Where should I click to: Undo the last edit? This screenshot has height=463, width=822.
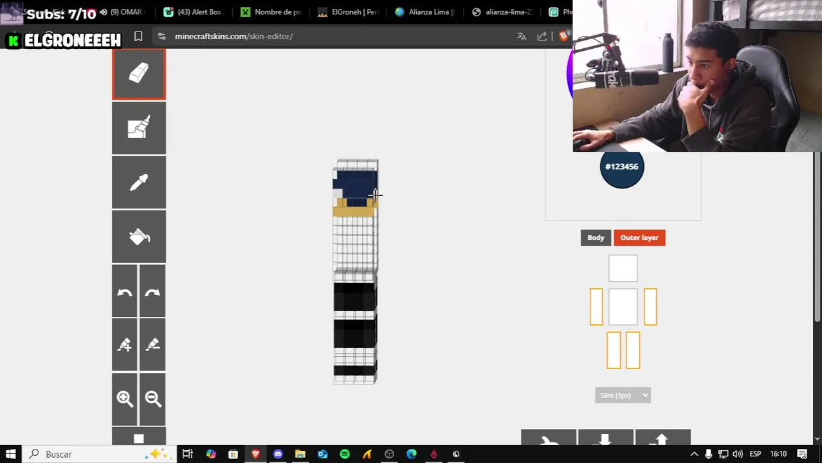125,291
